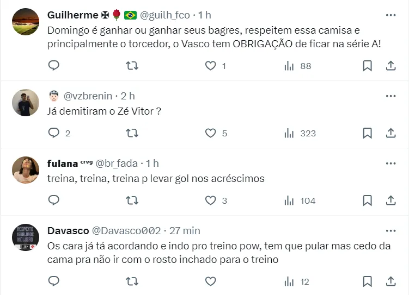Bookmark Guilherme's tweet
Screen dimensions: 409x295
368,66
